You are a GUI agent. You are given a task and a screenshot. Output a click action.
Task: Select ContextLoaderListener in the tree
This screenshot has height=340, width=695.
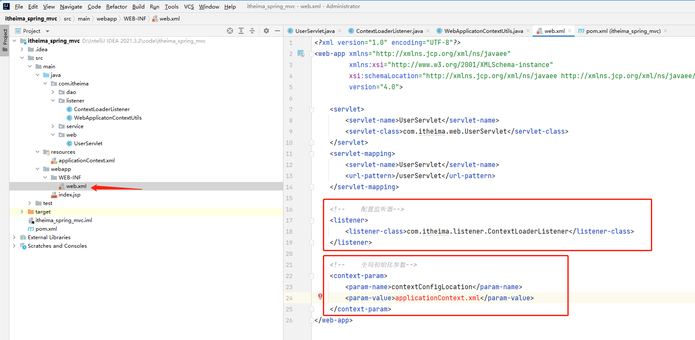click(x=102, y=109)
